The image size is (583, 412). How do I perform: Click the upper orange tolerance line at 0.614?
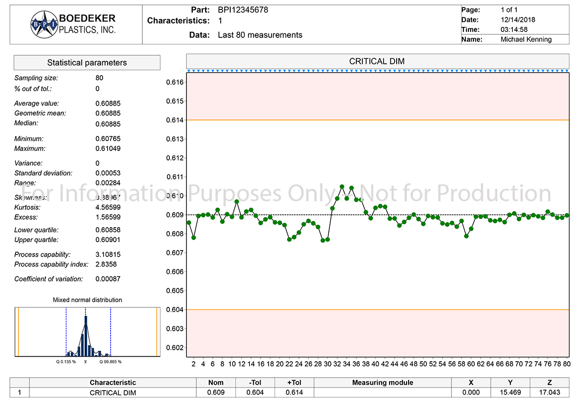[377, 120]
